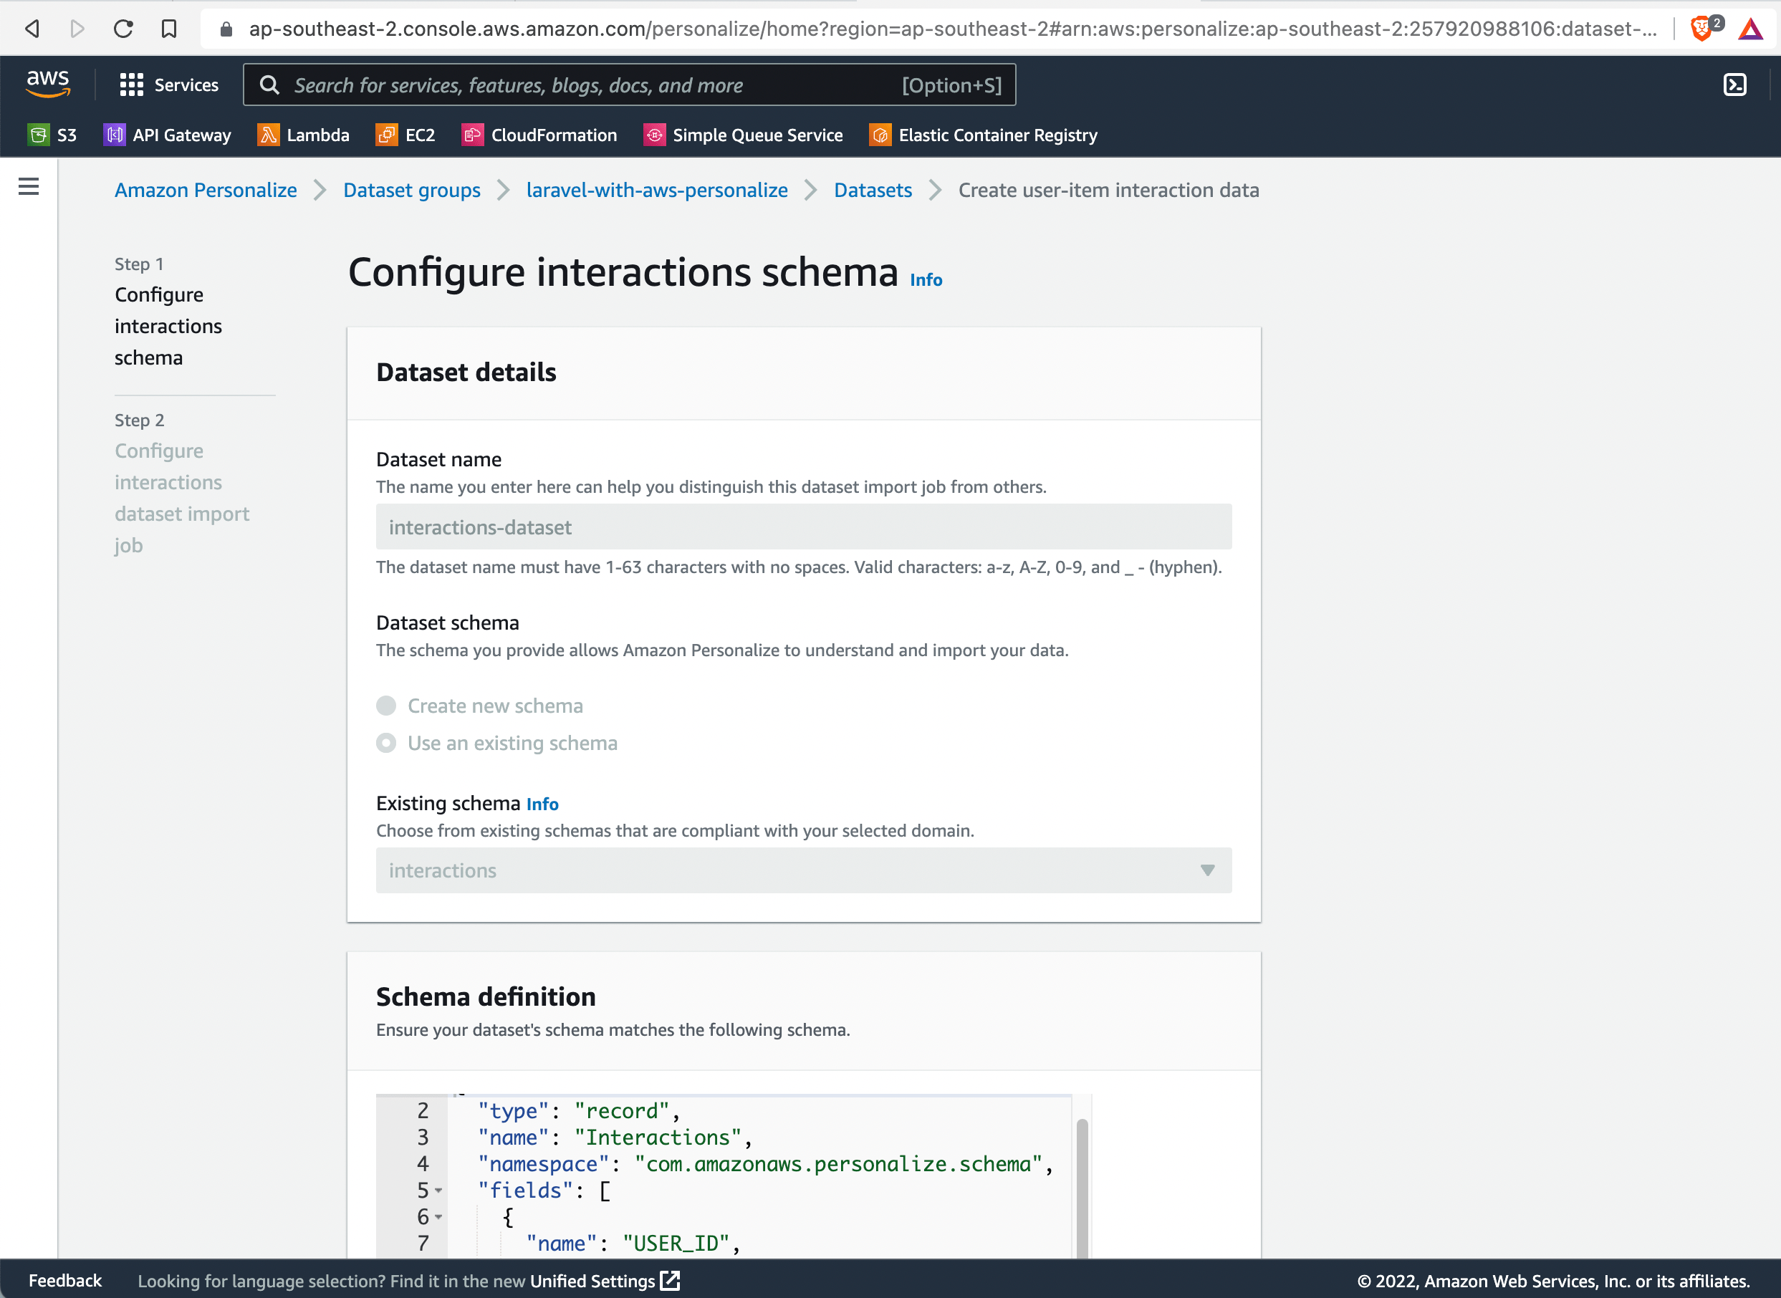Select the Create new schema option
Screen dimensions: 1781x1298
click(387, 706)
